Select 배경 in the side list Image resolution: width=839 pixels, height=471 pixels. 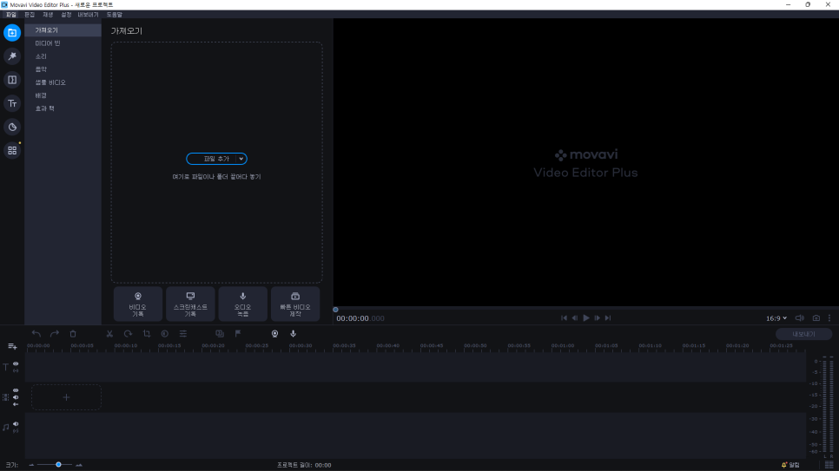(63, 95)
